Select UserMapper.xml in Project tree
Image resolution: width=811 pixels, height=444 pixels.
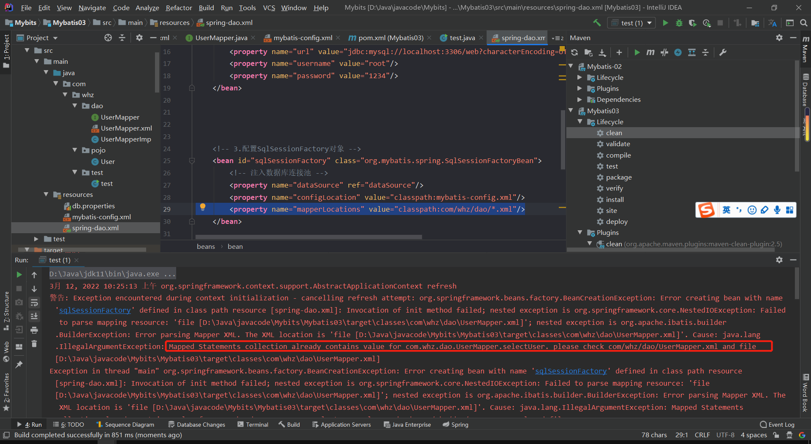126,128
